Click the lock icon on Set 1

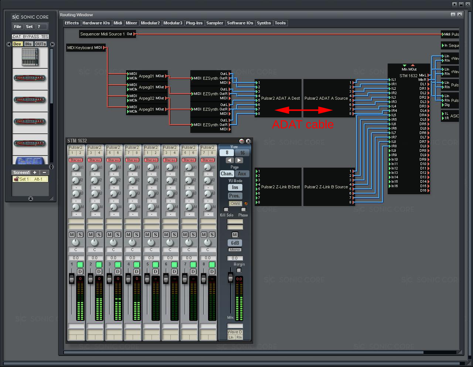16,179
